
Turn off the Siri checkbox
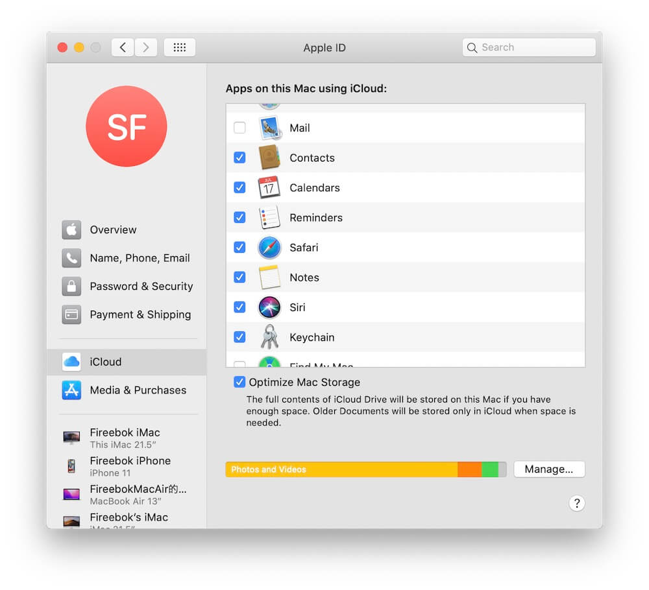point(239,307)
